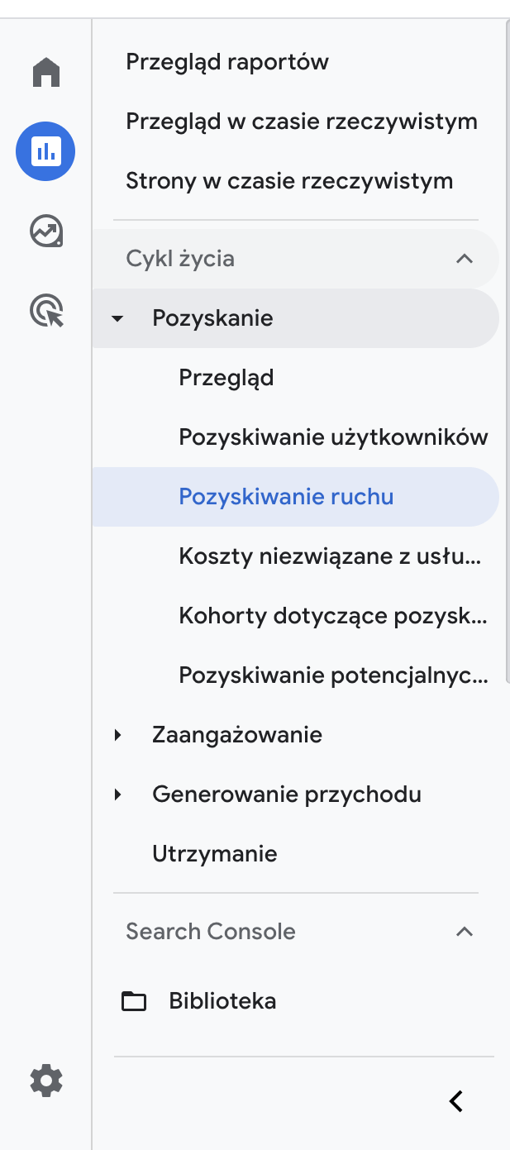The image size is (510, 1150).
Task: Select the Pozyskiwanie ruchu report
Action: 286,497
